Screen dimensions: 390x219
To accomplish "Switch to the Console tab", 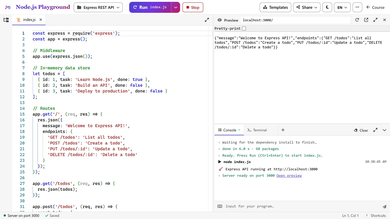I will (x=229, y=130).
